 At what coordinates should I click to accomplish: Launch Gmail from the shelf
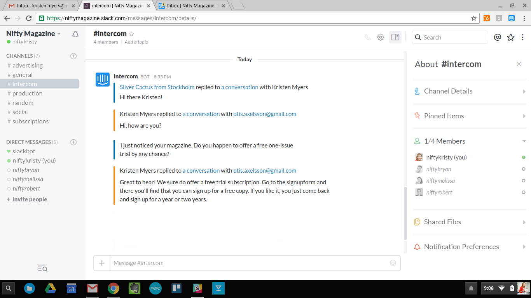tap(92, 288)
